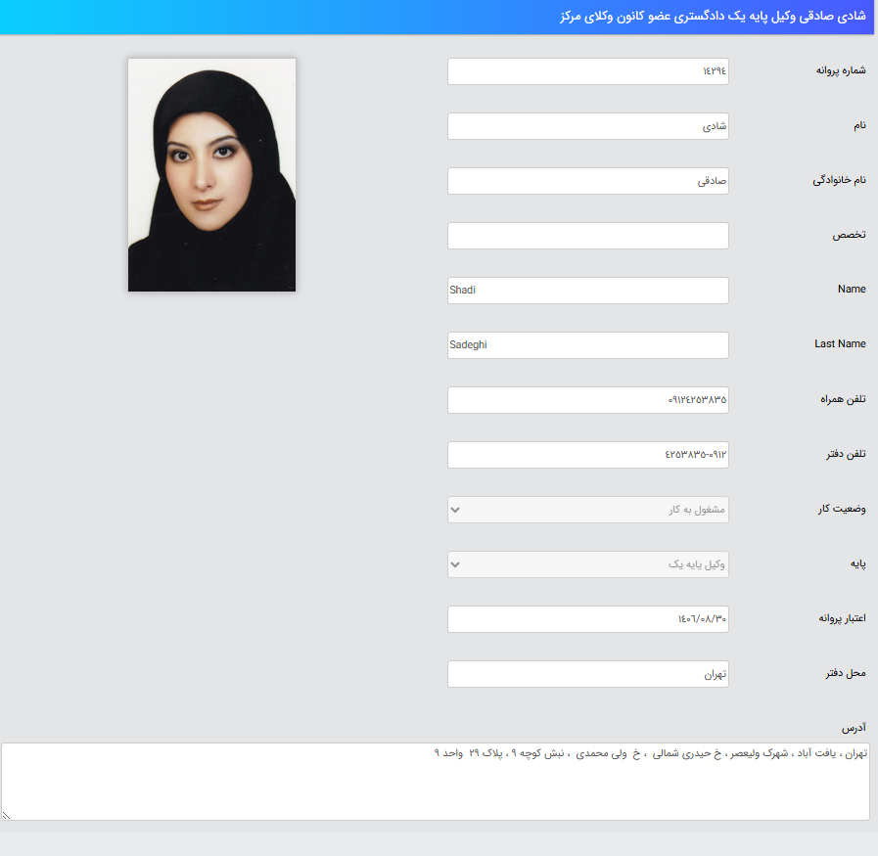Click the empty تخصص input field
This screenshot has height=856, width=878.
click(x=587, y=235)
